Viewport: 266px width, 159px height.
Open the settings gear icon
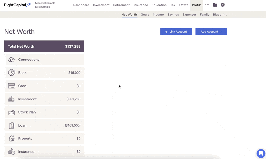point(223,5)
